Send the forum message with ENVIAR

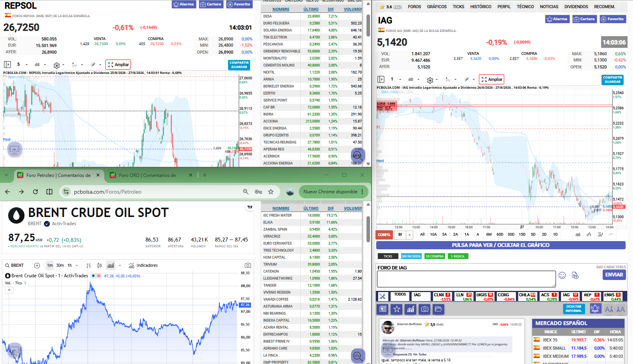click(x=614, y=275)
